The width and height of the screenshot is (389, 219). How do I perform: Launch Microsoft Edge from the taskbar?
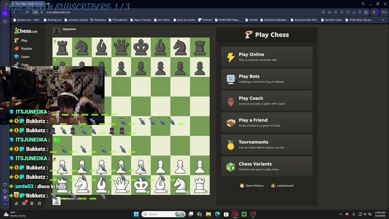217,214
